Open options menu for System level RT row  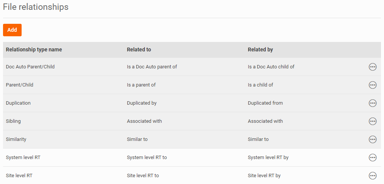[x=373, y=158]
